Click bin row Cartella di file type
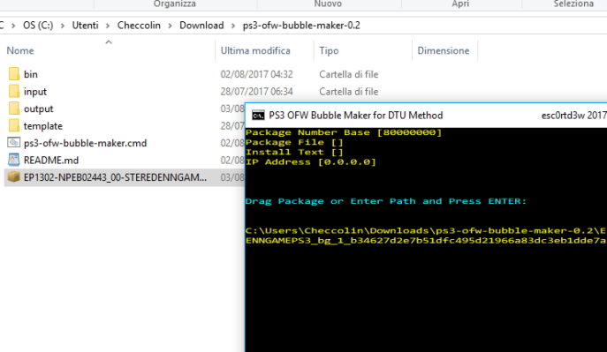This screenshot has height=352, width=607. pyautogui.click(x=348, y=74)
